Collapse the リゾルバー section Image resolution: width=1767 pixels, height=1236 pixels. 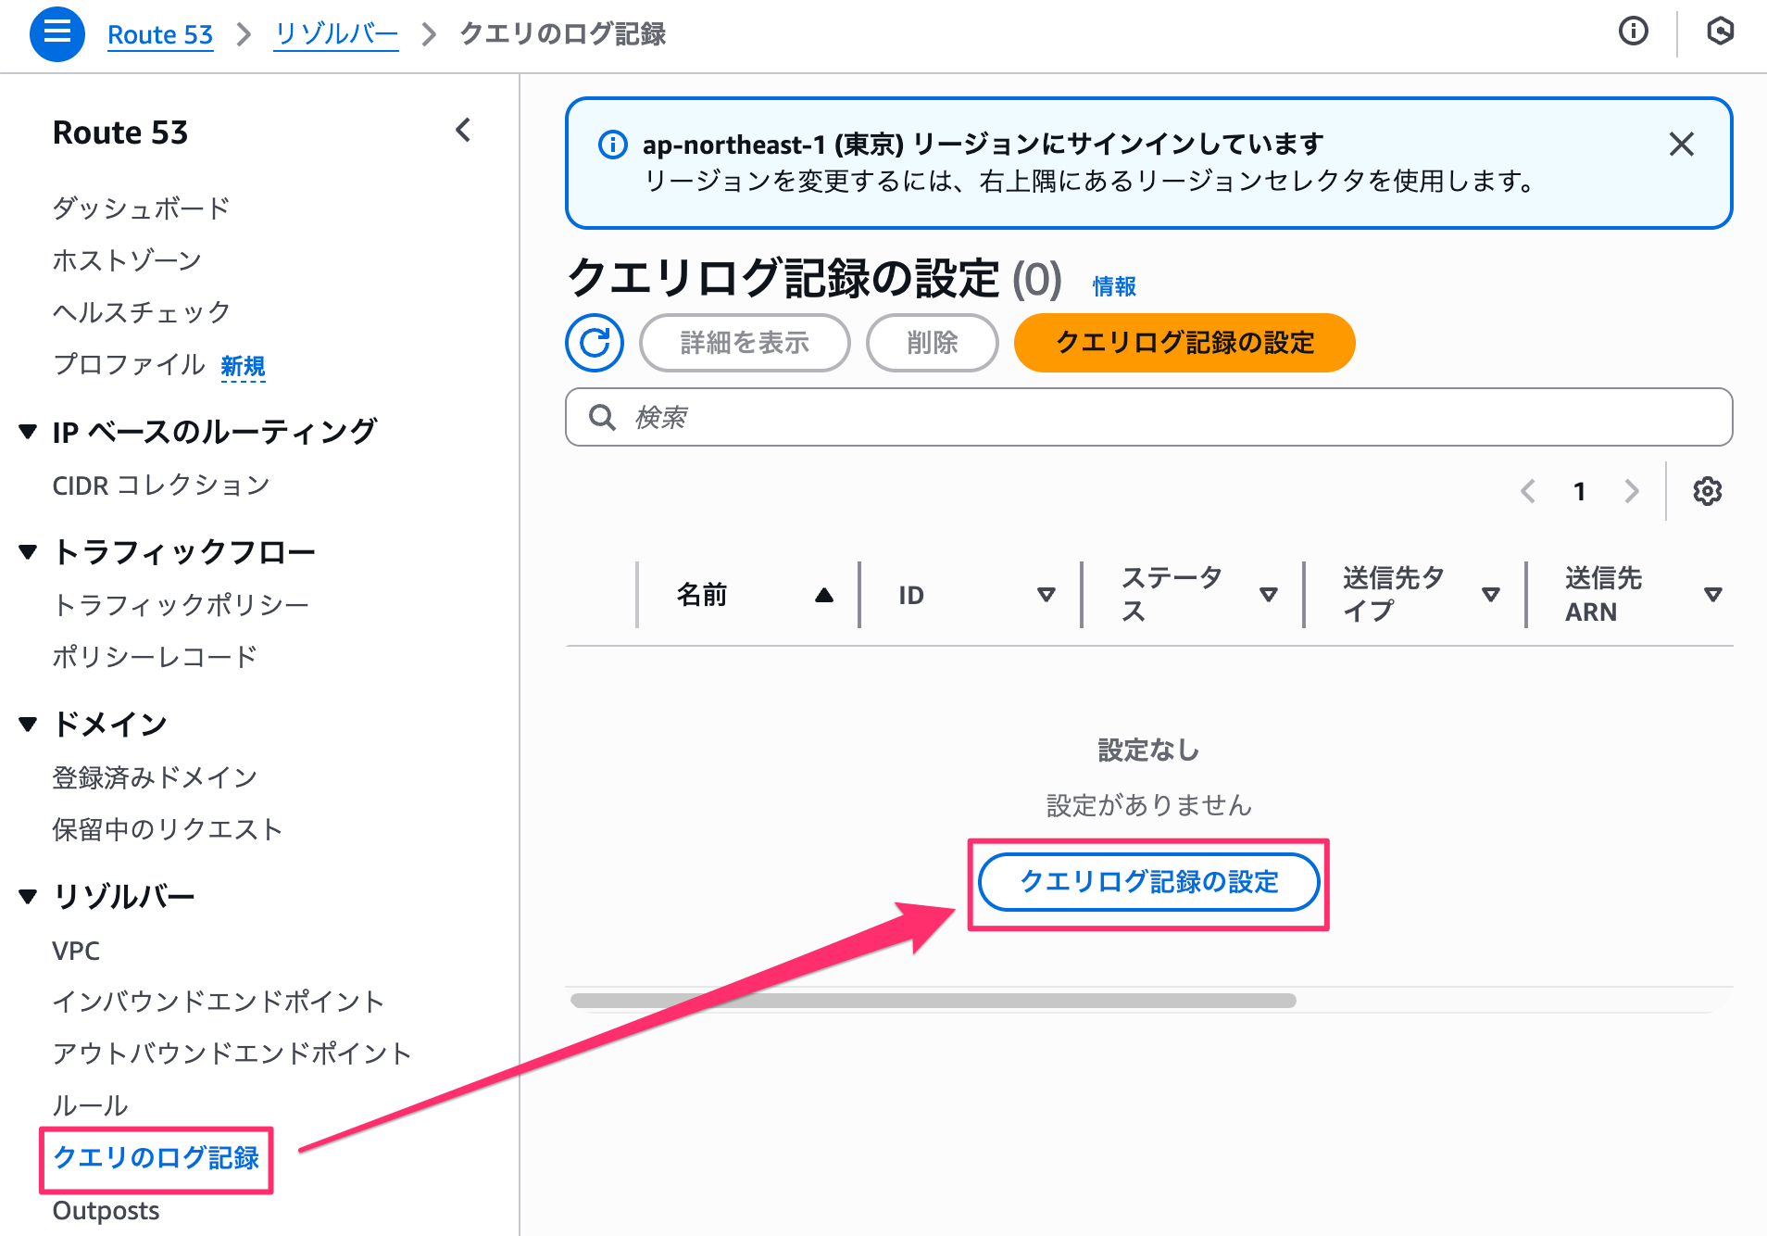pyautogui.click(x=28, y=896)
